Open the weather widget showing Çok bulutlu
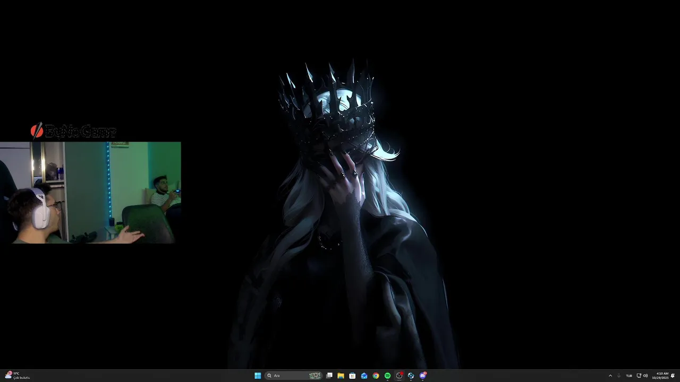This screenshot has height=382, width=680. [x=17, y=376]
